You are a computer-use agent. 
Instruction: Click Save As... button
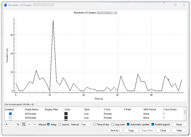click(115, 131)
